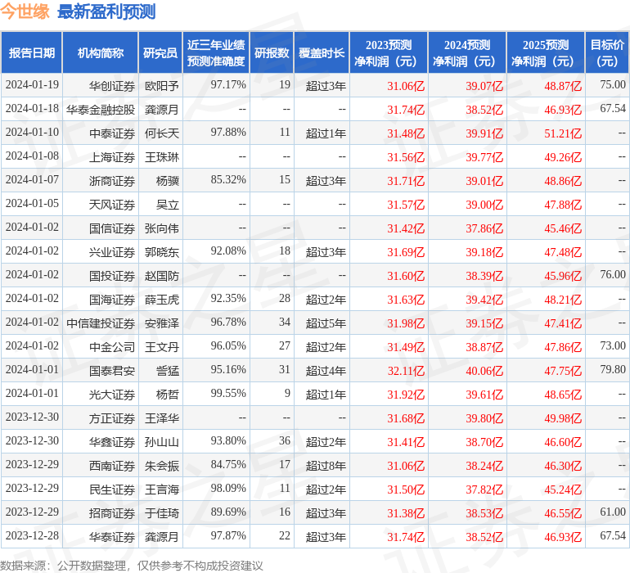This screenshot has width=630, height=573.
Task: Click the date 2024-01-18
Action: (x=32, y=108)
